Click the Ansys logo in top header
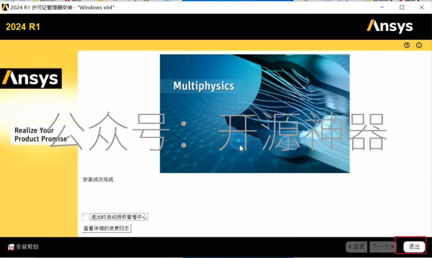This screenshot has height=258, width=432. 390,26
